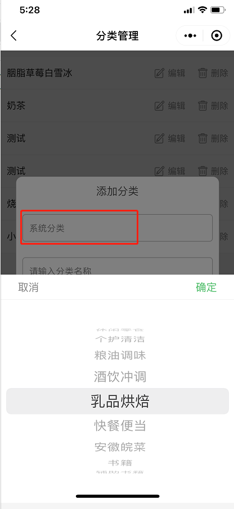This screenshot has height=509, width=234.
Task: Click edit icon for 胭脂草莓白雪冰
Action: tap(159, 73)
